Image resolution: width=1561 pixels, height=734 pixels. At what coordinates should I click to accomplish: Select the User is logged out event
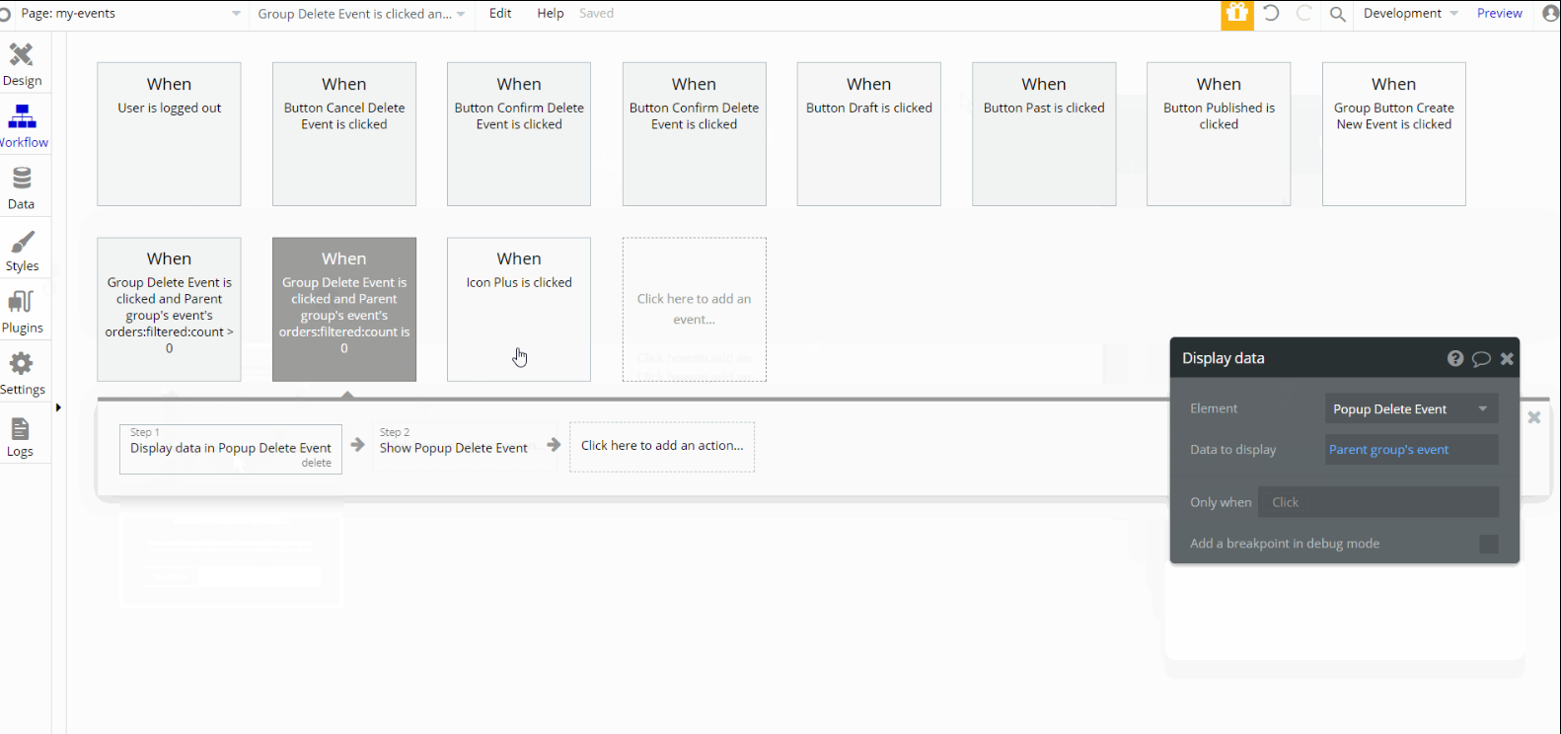tap(169, 134)
